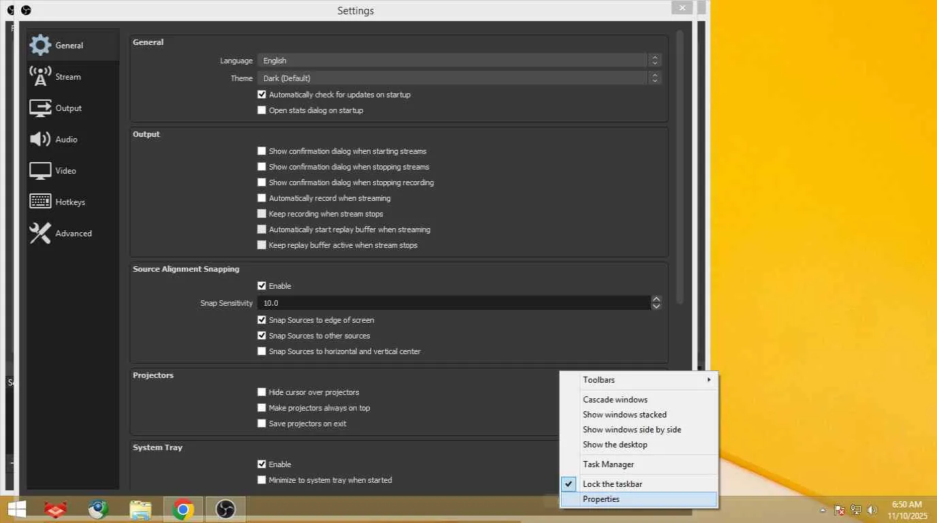
Task: Open File Explorer from the taskbar
Action: (140, 509)
